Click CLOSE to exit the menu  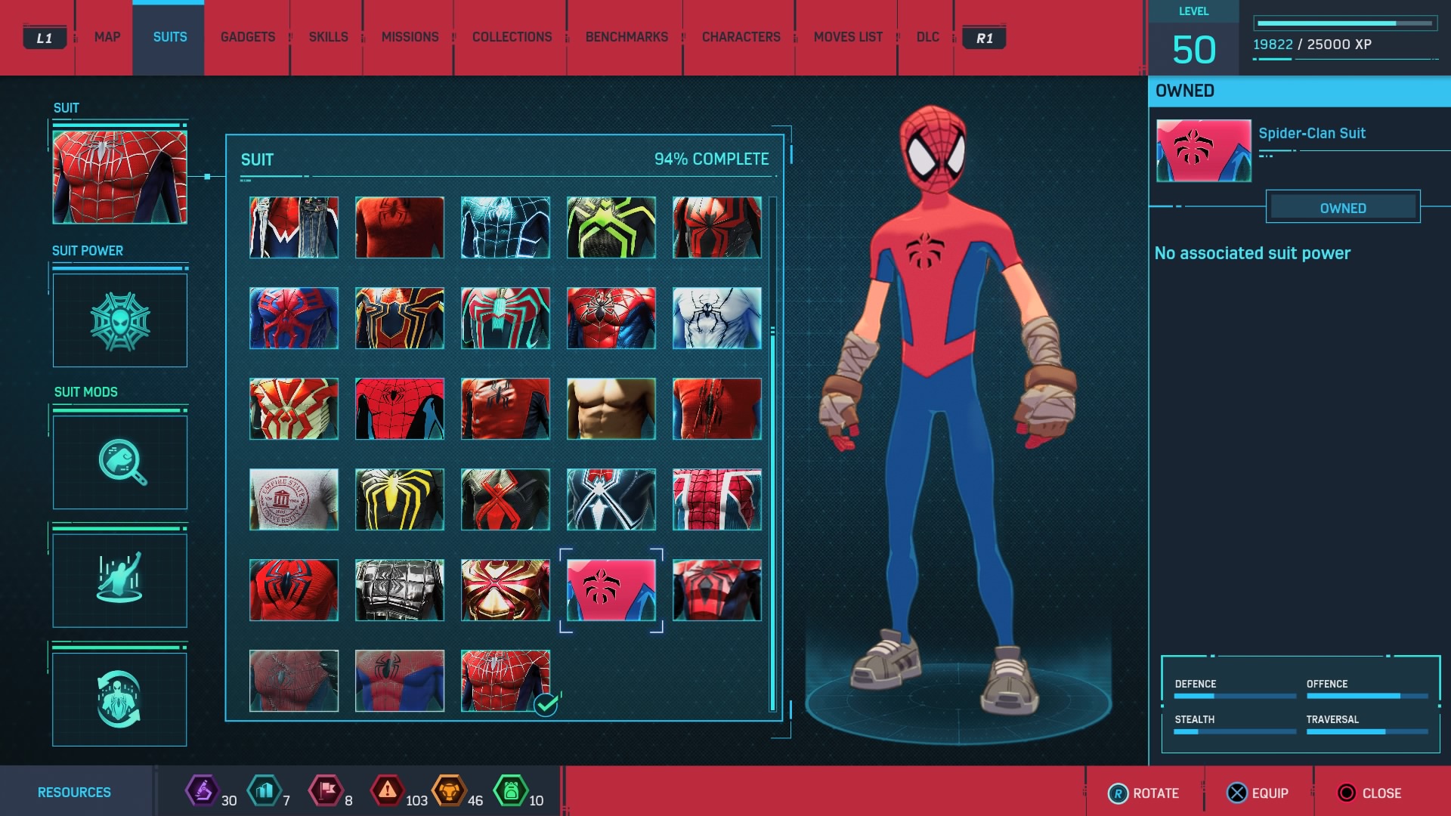[1369, 793]
